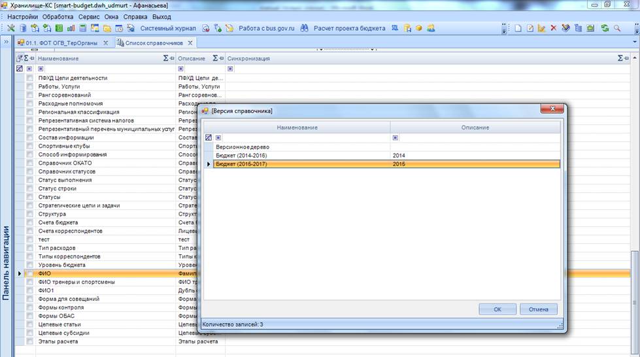640x357 pixels.
Task: Tick the checkbox for the ФИО row
Action: point(29,274)
